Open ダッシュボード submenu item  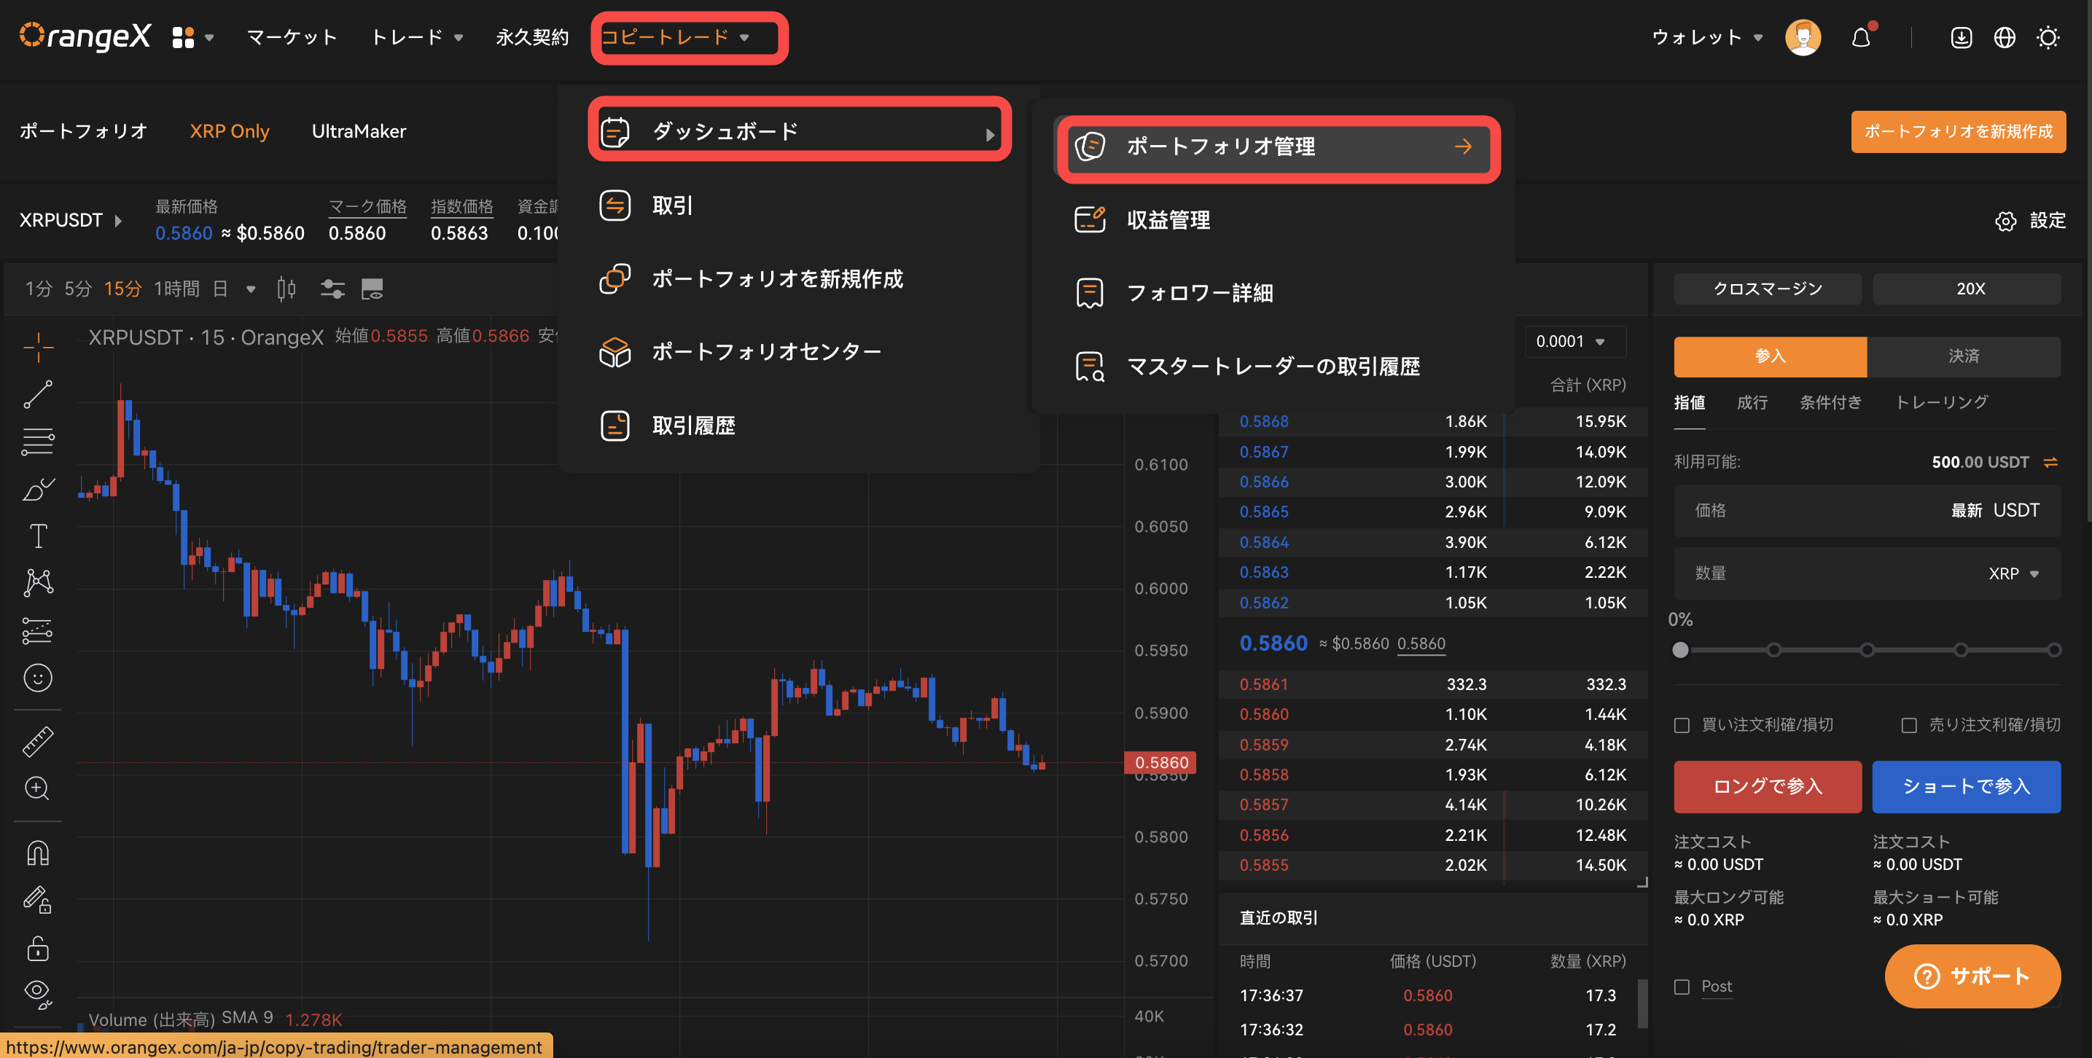point(799,132)
